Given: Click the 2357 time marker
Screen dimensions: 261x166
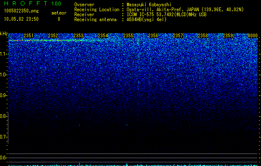Looking at the screenshot, I should (178, 36).
